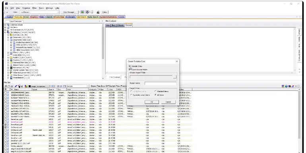Screen dimensions: 306x153
Task: Switch to the Internet tab
Action: [x=49, y=17]
